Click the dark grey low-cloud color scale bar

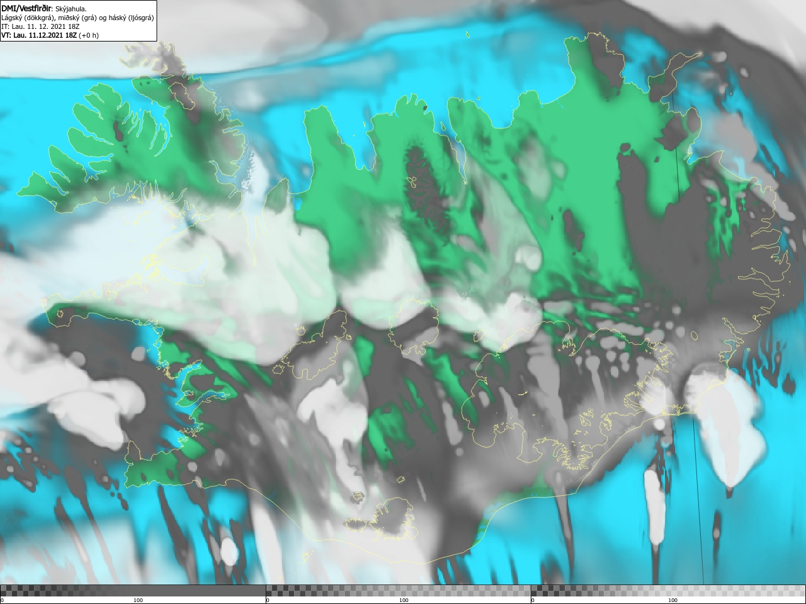point(133,590)
